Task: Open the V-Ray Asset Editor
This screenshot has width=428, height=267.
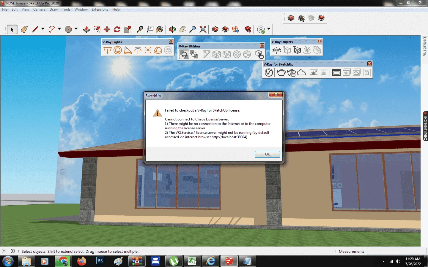Action: 269,72
